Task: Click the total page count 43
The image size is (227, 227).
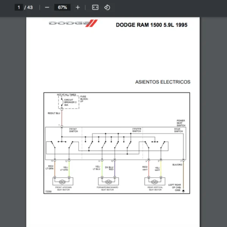Action: click(30, 7)
